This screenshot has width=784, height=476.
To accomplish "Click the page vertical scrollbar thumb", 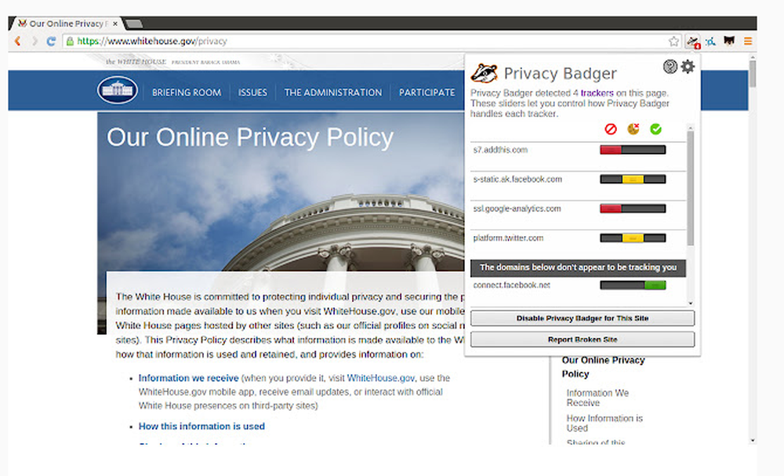I will pyautogui.click(x=753, y=72).
